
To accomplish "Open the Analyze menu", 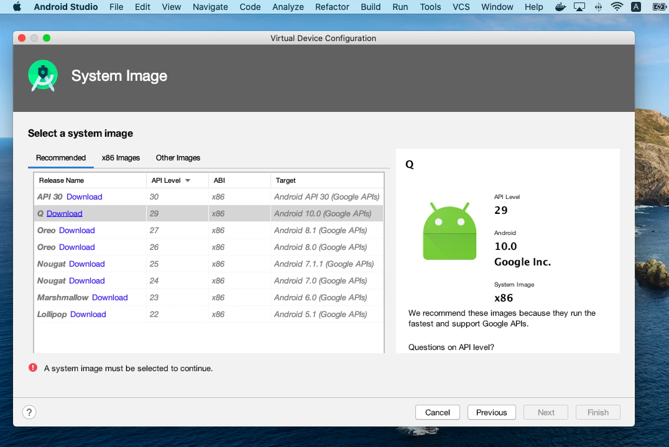I will [x=288, y=7].
